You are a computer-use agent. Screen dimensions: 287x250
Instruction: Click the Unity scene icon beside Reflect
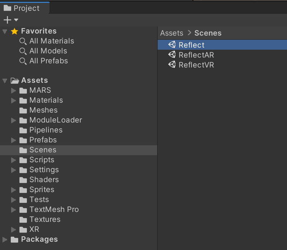coord(172,45)
